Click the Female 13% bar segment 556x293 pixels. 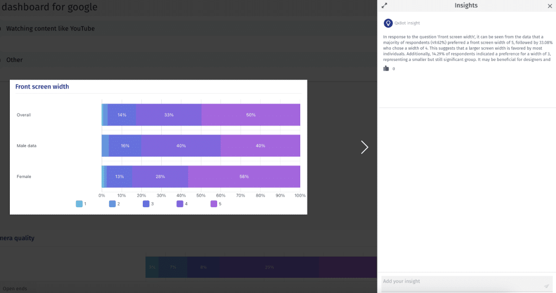coord(119,176)
